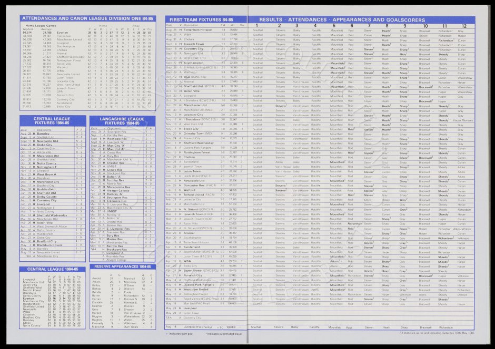The image size is (495, 349).
Task: Click 'Arsenal' in the Mar 23 home fixture
Action: 189,233
